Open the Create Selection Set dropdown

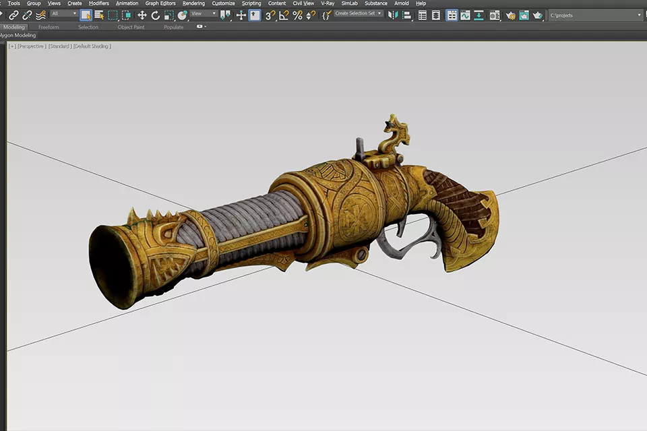[358, 13]
